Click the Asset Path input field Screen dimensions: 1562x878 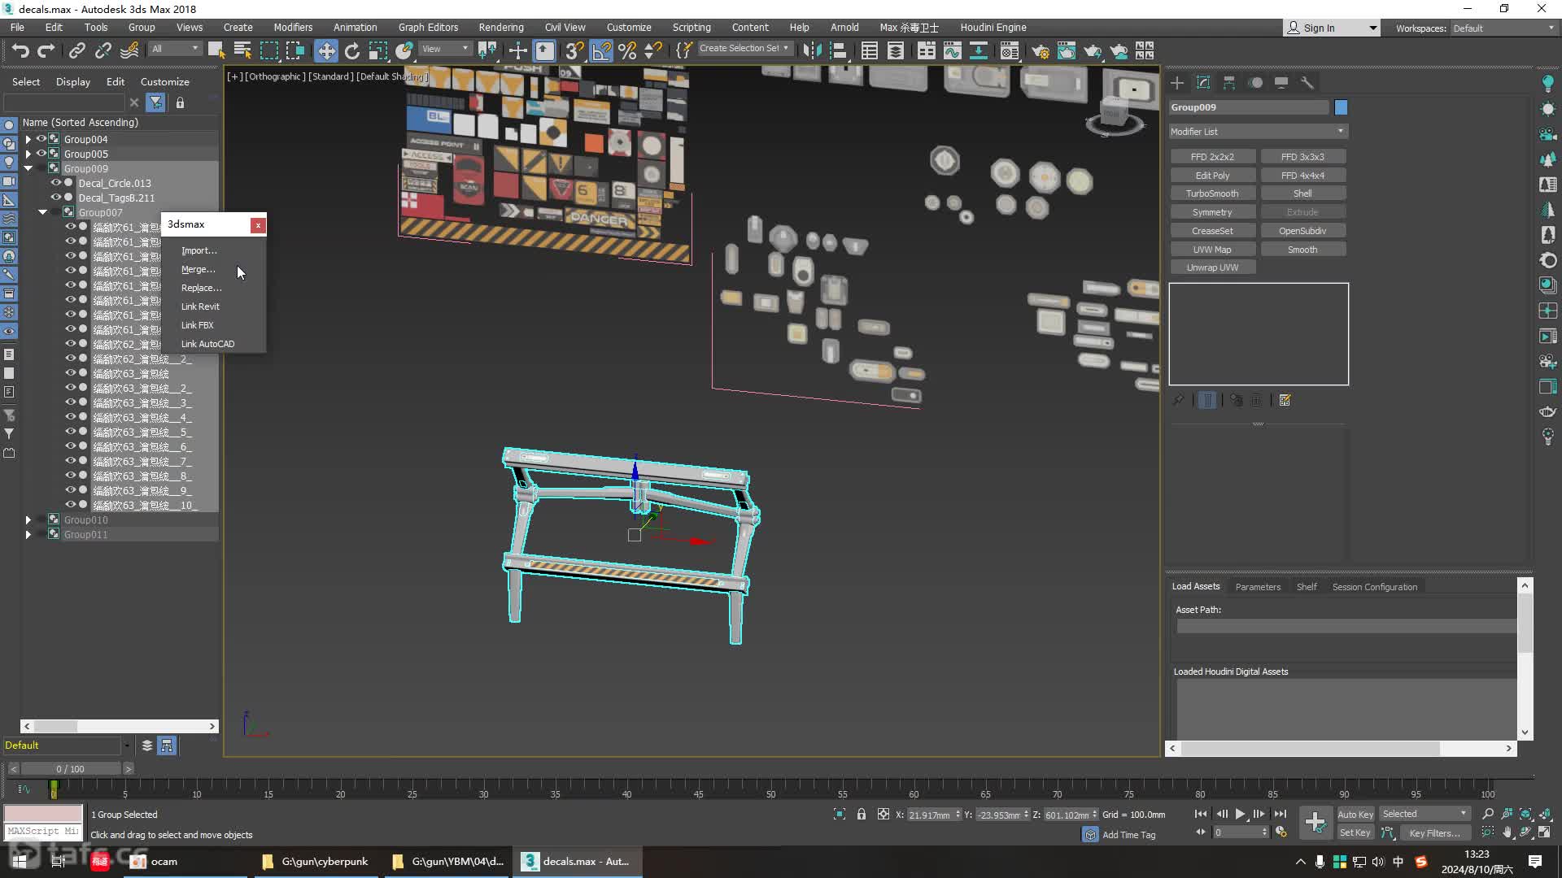click(1346, 626)
